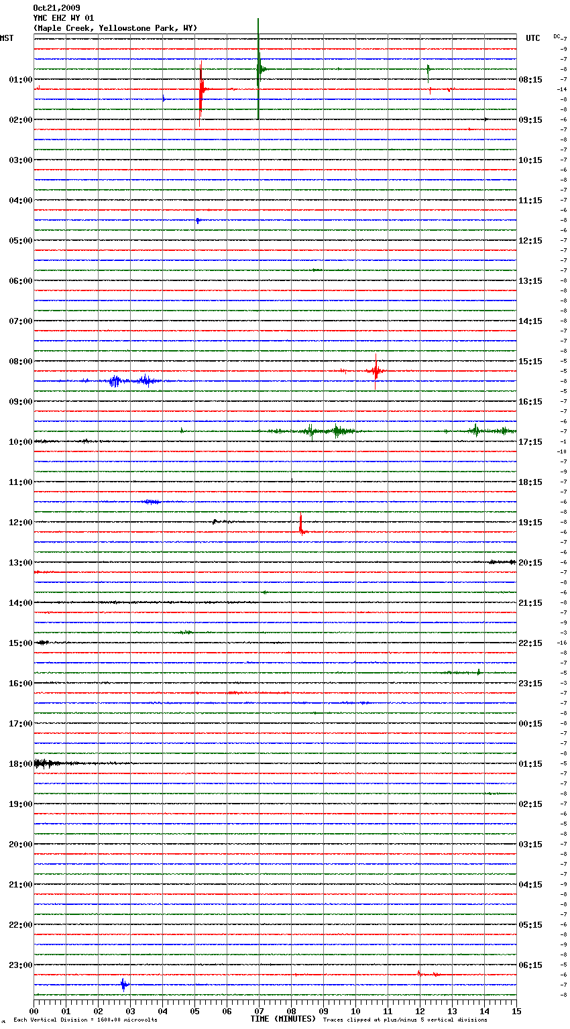The height and width of the screenshot is (1029, 570).
Task: Click the "21:00" MST time label
Action: [21, 885]
